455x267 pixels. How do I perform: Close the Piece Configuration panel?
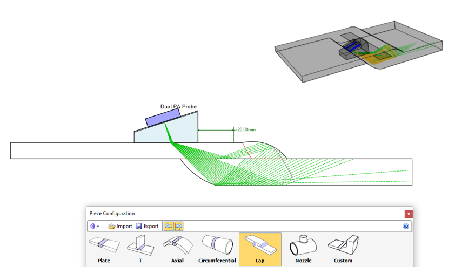pos(409,214)
